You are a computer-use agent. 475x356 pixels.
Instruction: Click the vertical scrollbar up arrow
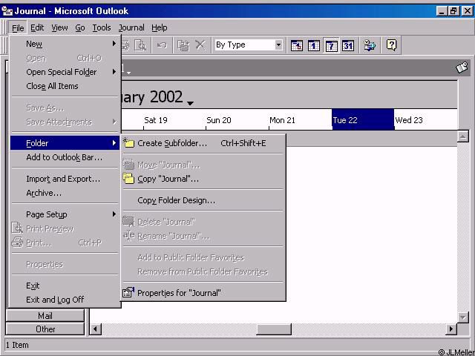tap(463, 136)
